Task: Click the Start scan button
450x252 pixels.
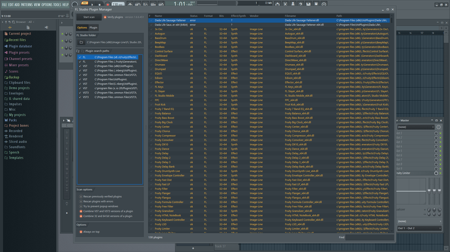Action: point(89,17)
